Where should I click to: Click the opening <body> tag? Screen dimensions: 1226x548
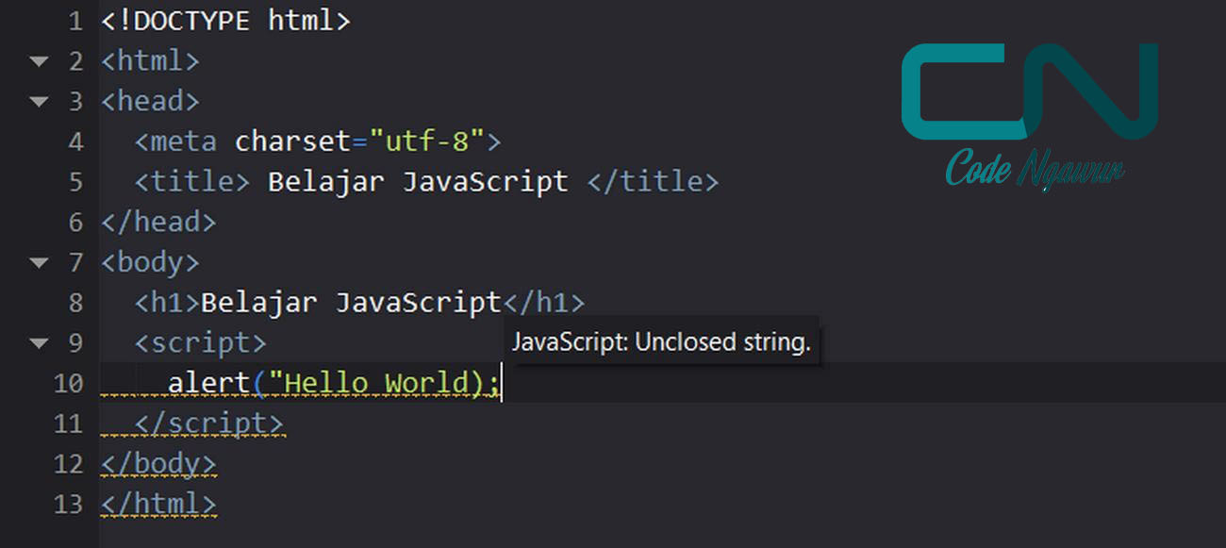point(150,262)
